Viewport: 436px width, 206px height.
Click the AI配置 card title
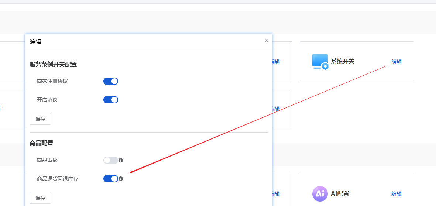340,194
